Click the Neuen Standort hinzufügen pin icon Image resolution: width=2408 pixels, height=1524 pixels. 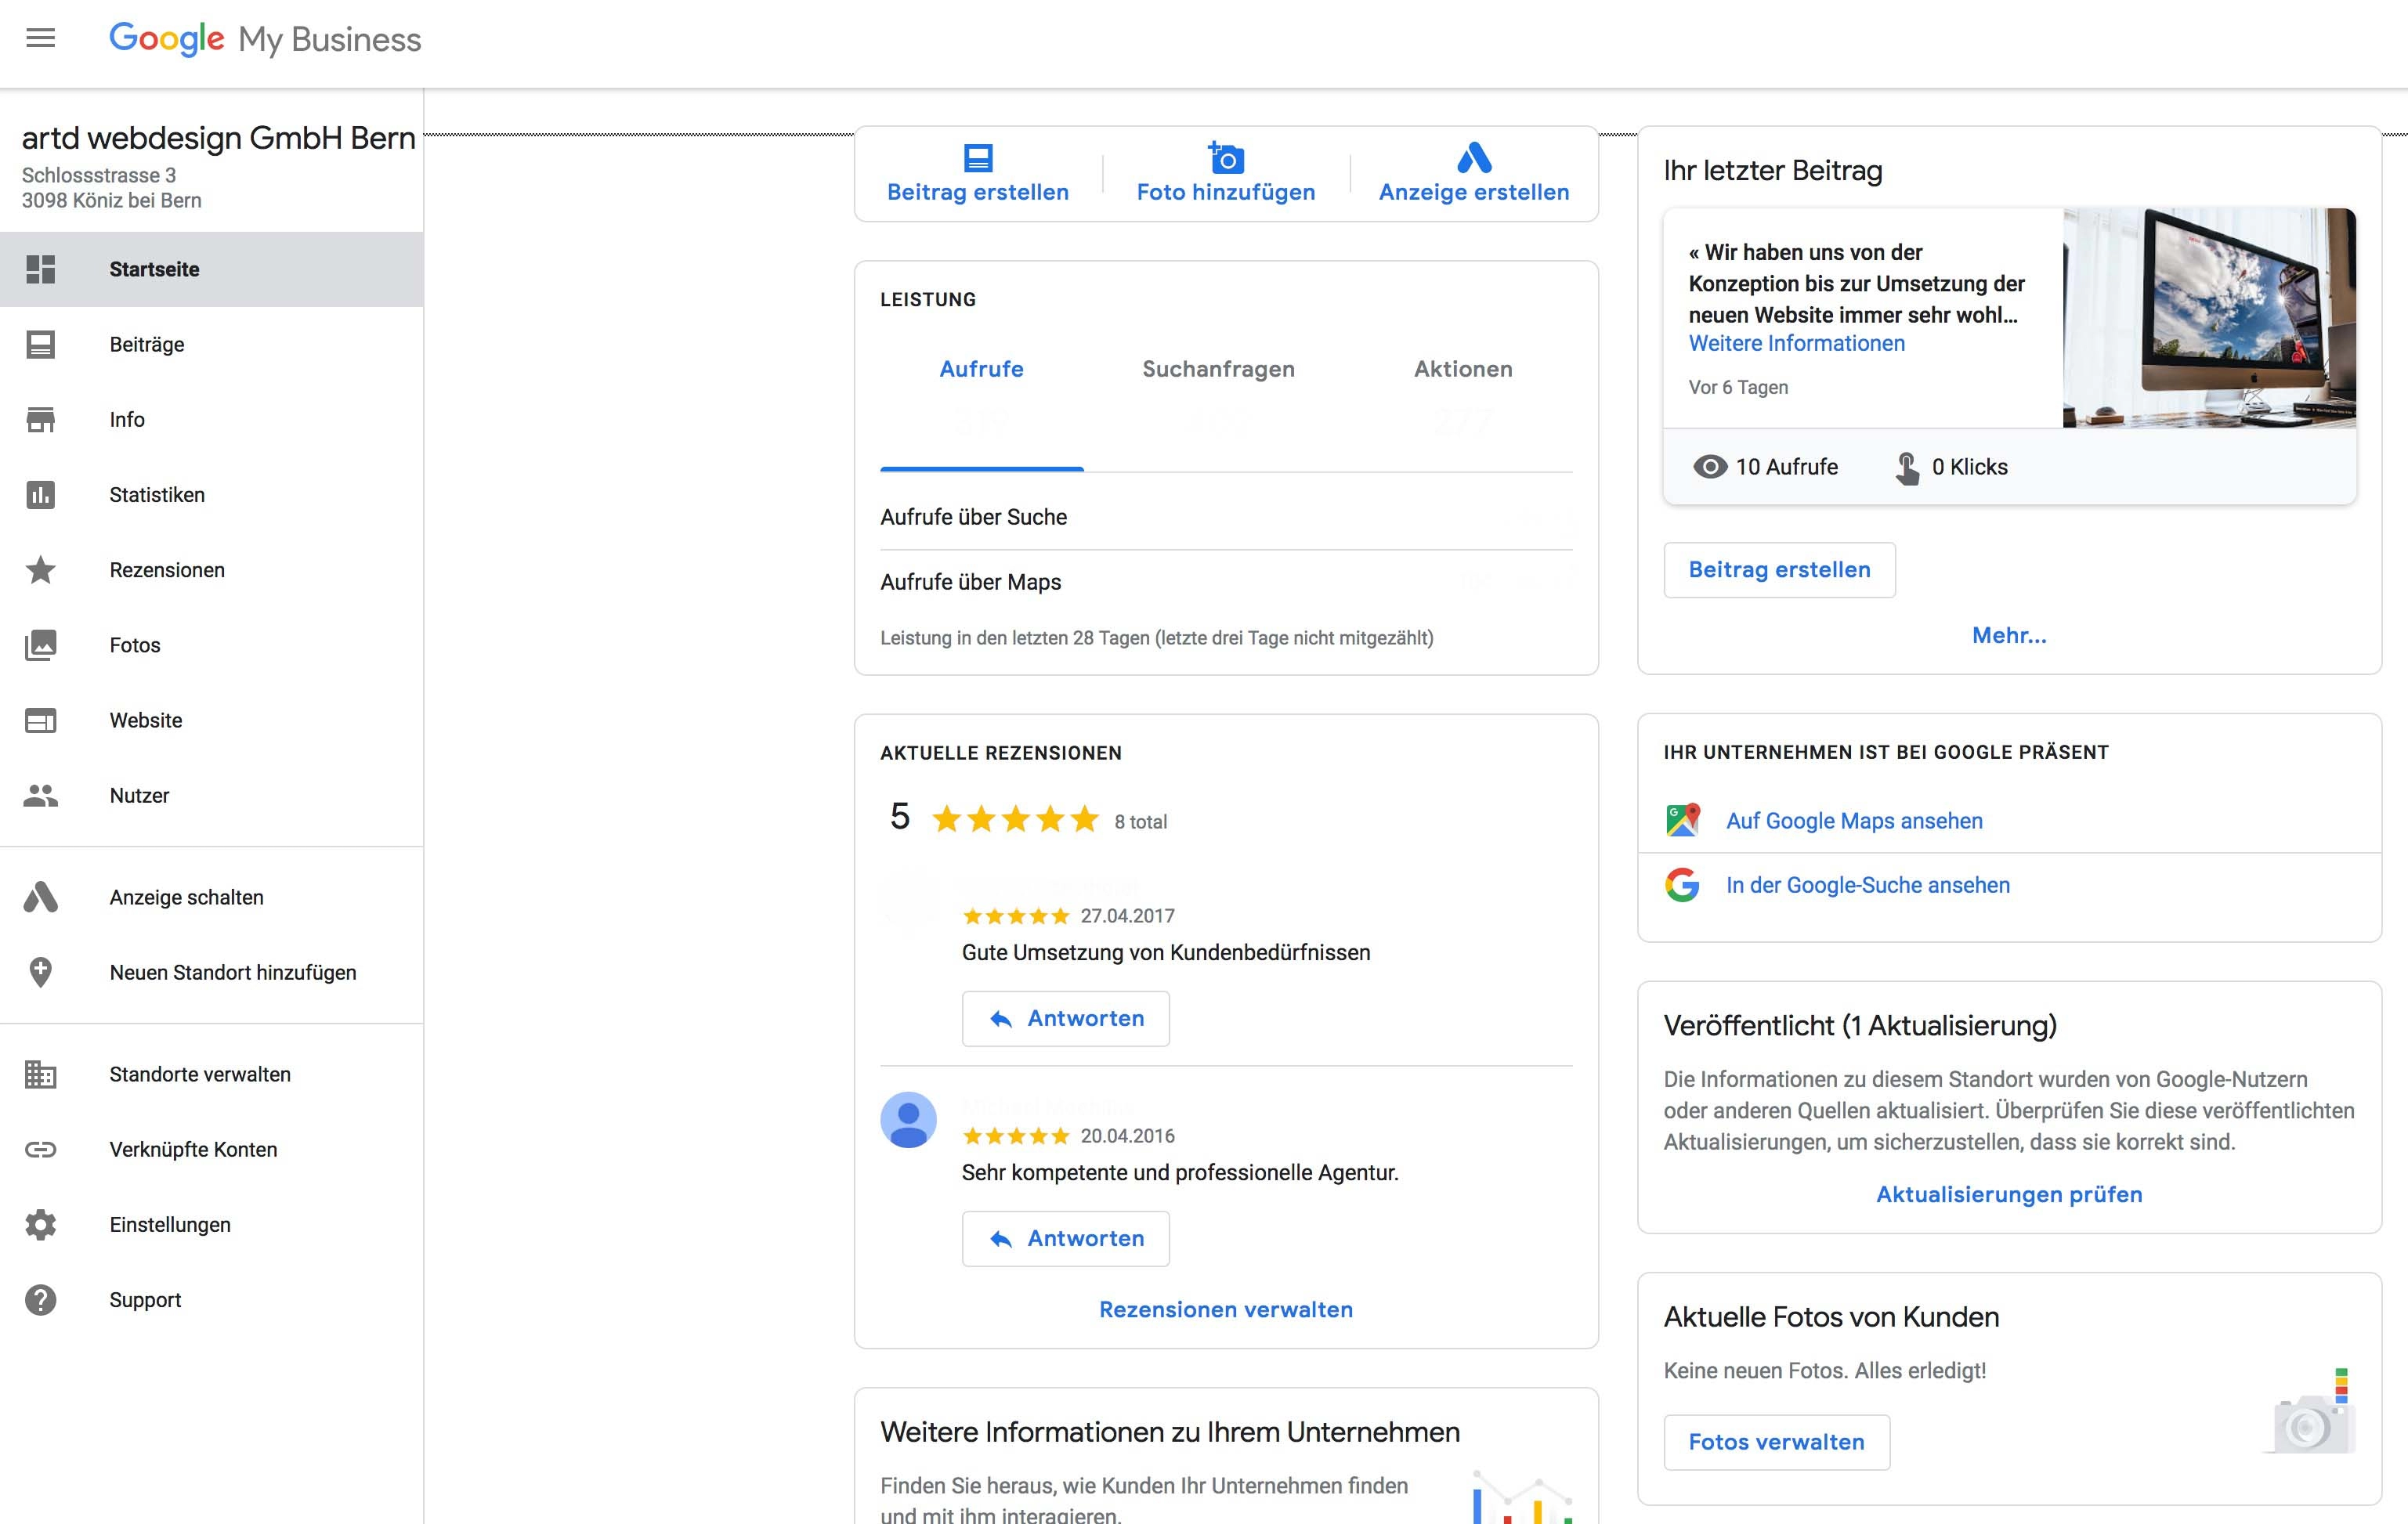click(40, 972)
